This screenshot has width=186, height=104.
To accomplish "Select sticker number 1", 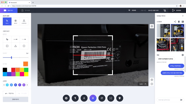I will coord(7,85).
